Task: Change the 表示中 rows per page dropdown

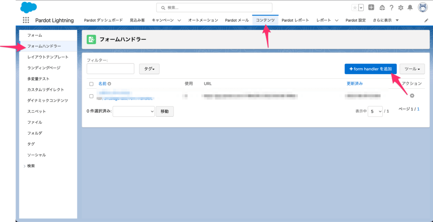Action: [375, 111]
